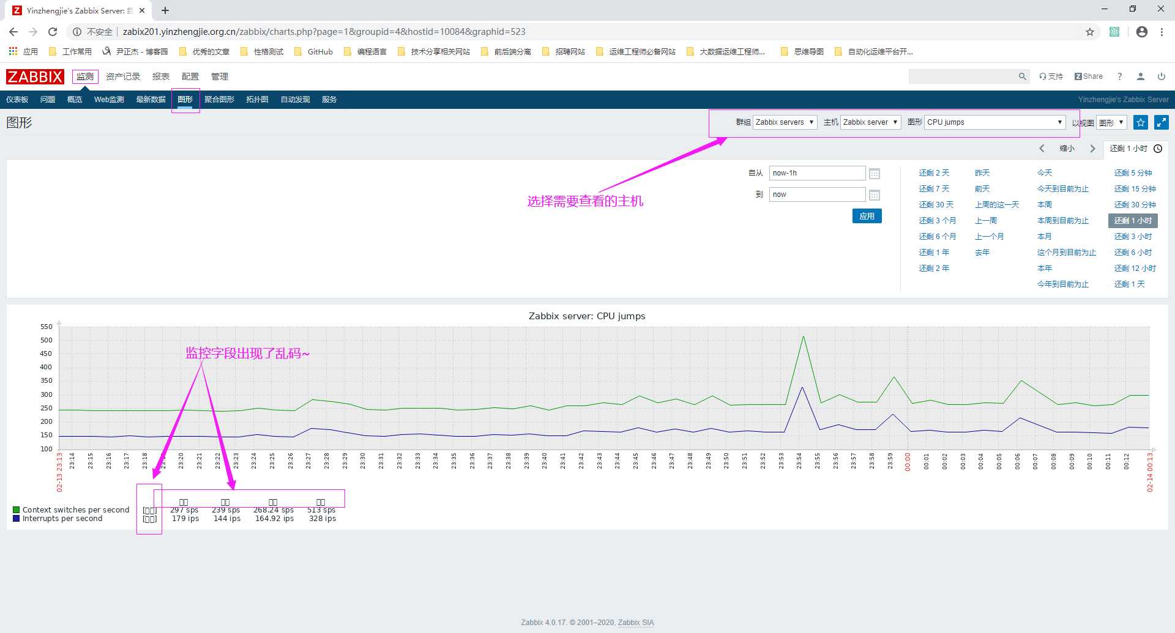Switch to Services submenu tab
Screen dimensions: 1175x633
point(329,100)
